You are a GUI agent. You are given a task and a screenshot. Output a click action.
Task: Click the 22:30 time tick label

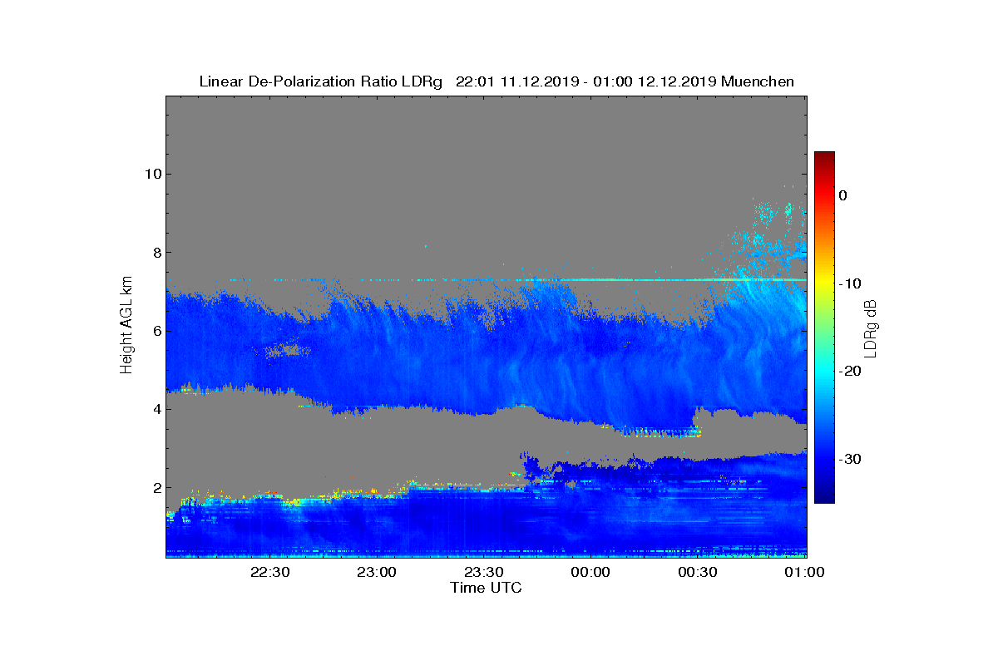[x=269, y=573]
